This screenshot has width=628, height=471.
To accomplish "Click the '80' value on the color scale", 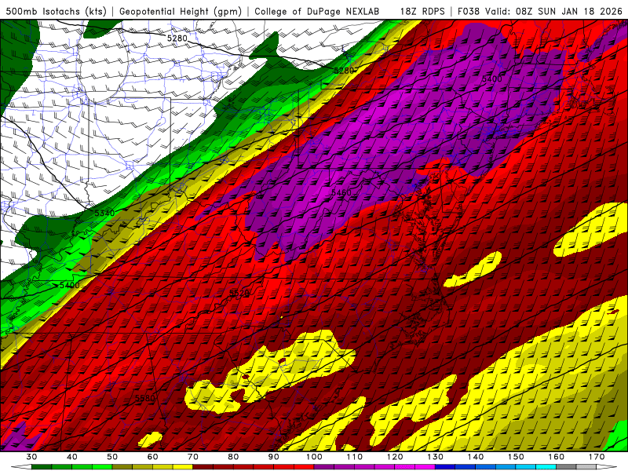I will click(233, 457).
